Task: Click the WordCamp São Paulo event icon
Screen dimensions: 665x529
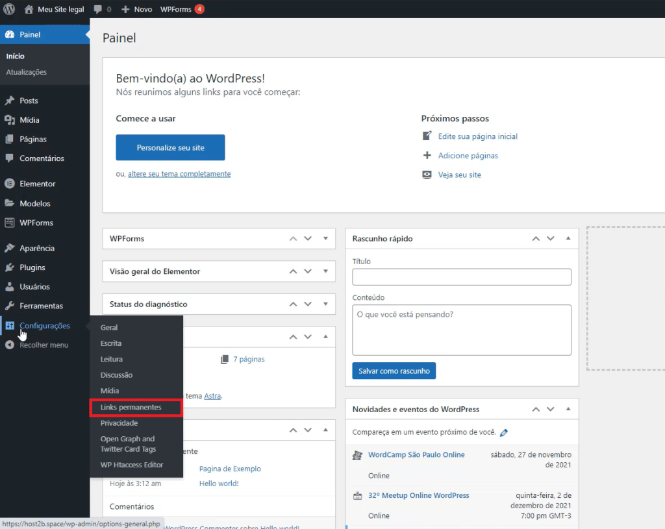Action: (x=358, y=456)
